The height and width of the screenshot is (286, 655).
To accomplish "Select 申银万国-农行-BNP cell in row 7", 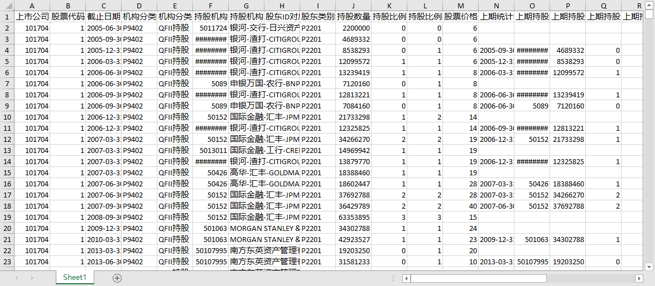I will [x=264, y=83].
